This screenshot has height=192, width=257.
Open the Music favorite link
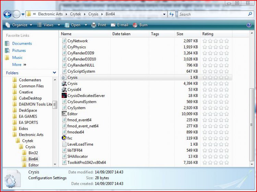pyautogui.click(x=17, y=57)
